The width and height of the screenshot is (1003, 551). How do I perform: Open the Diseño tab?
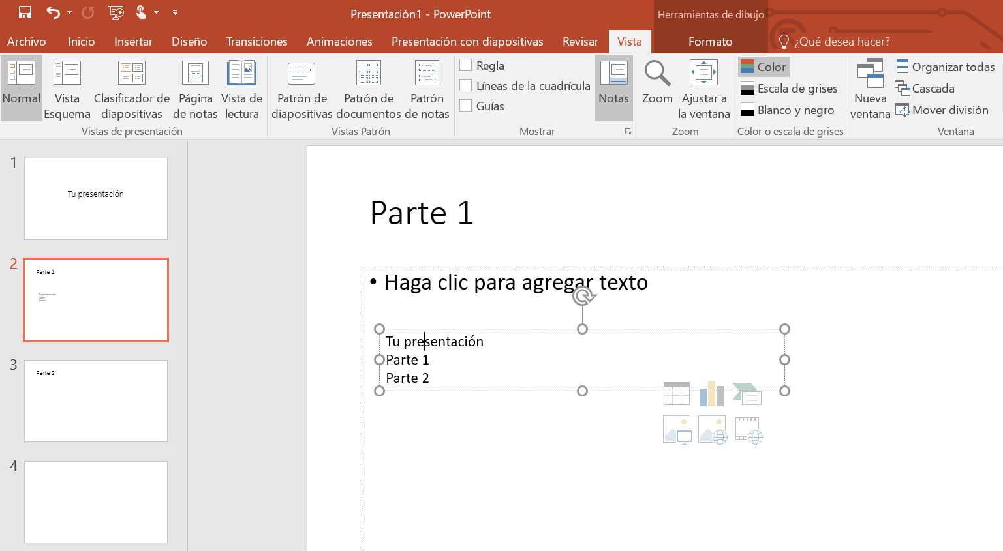pos(189,42)
